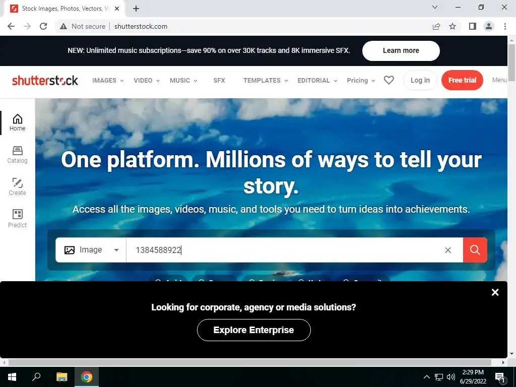This screenshot has height=387, width=516.
Task: Click the Log in button
Action: click(x=420, y=80)
